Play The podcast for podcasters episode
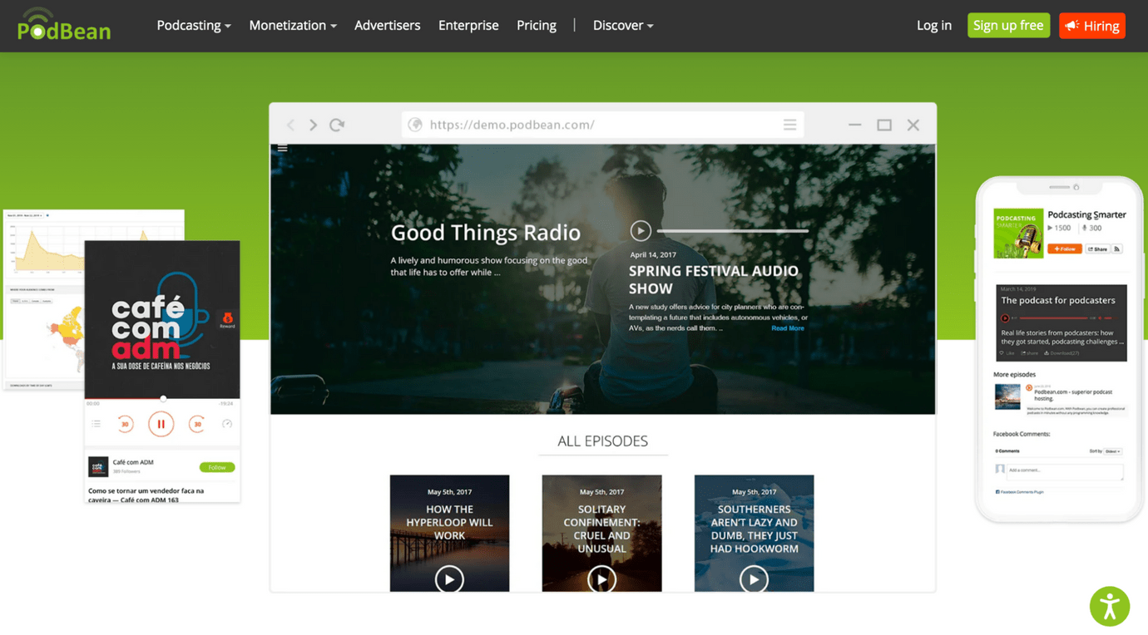Viewport: 1148px width, 635px height. (x=1005, y=318)
